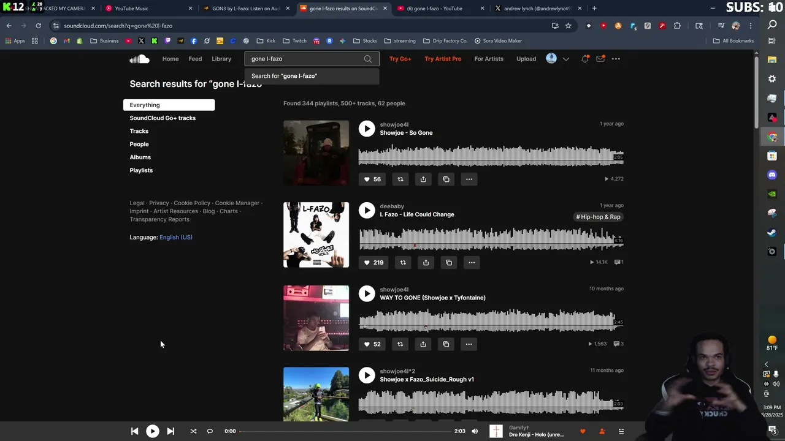Viewport: 785px width, 441px height.
Task: Follow the artist in the player bar
Action: coord(602,431)
